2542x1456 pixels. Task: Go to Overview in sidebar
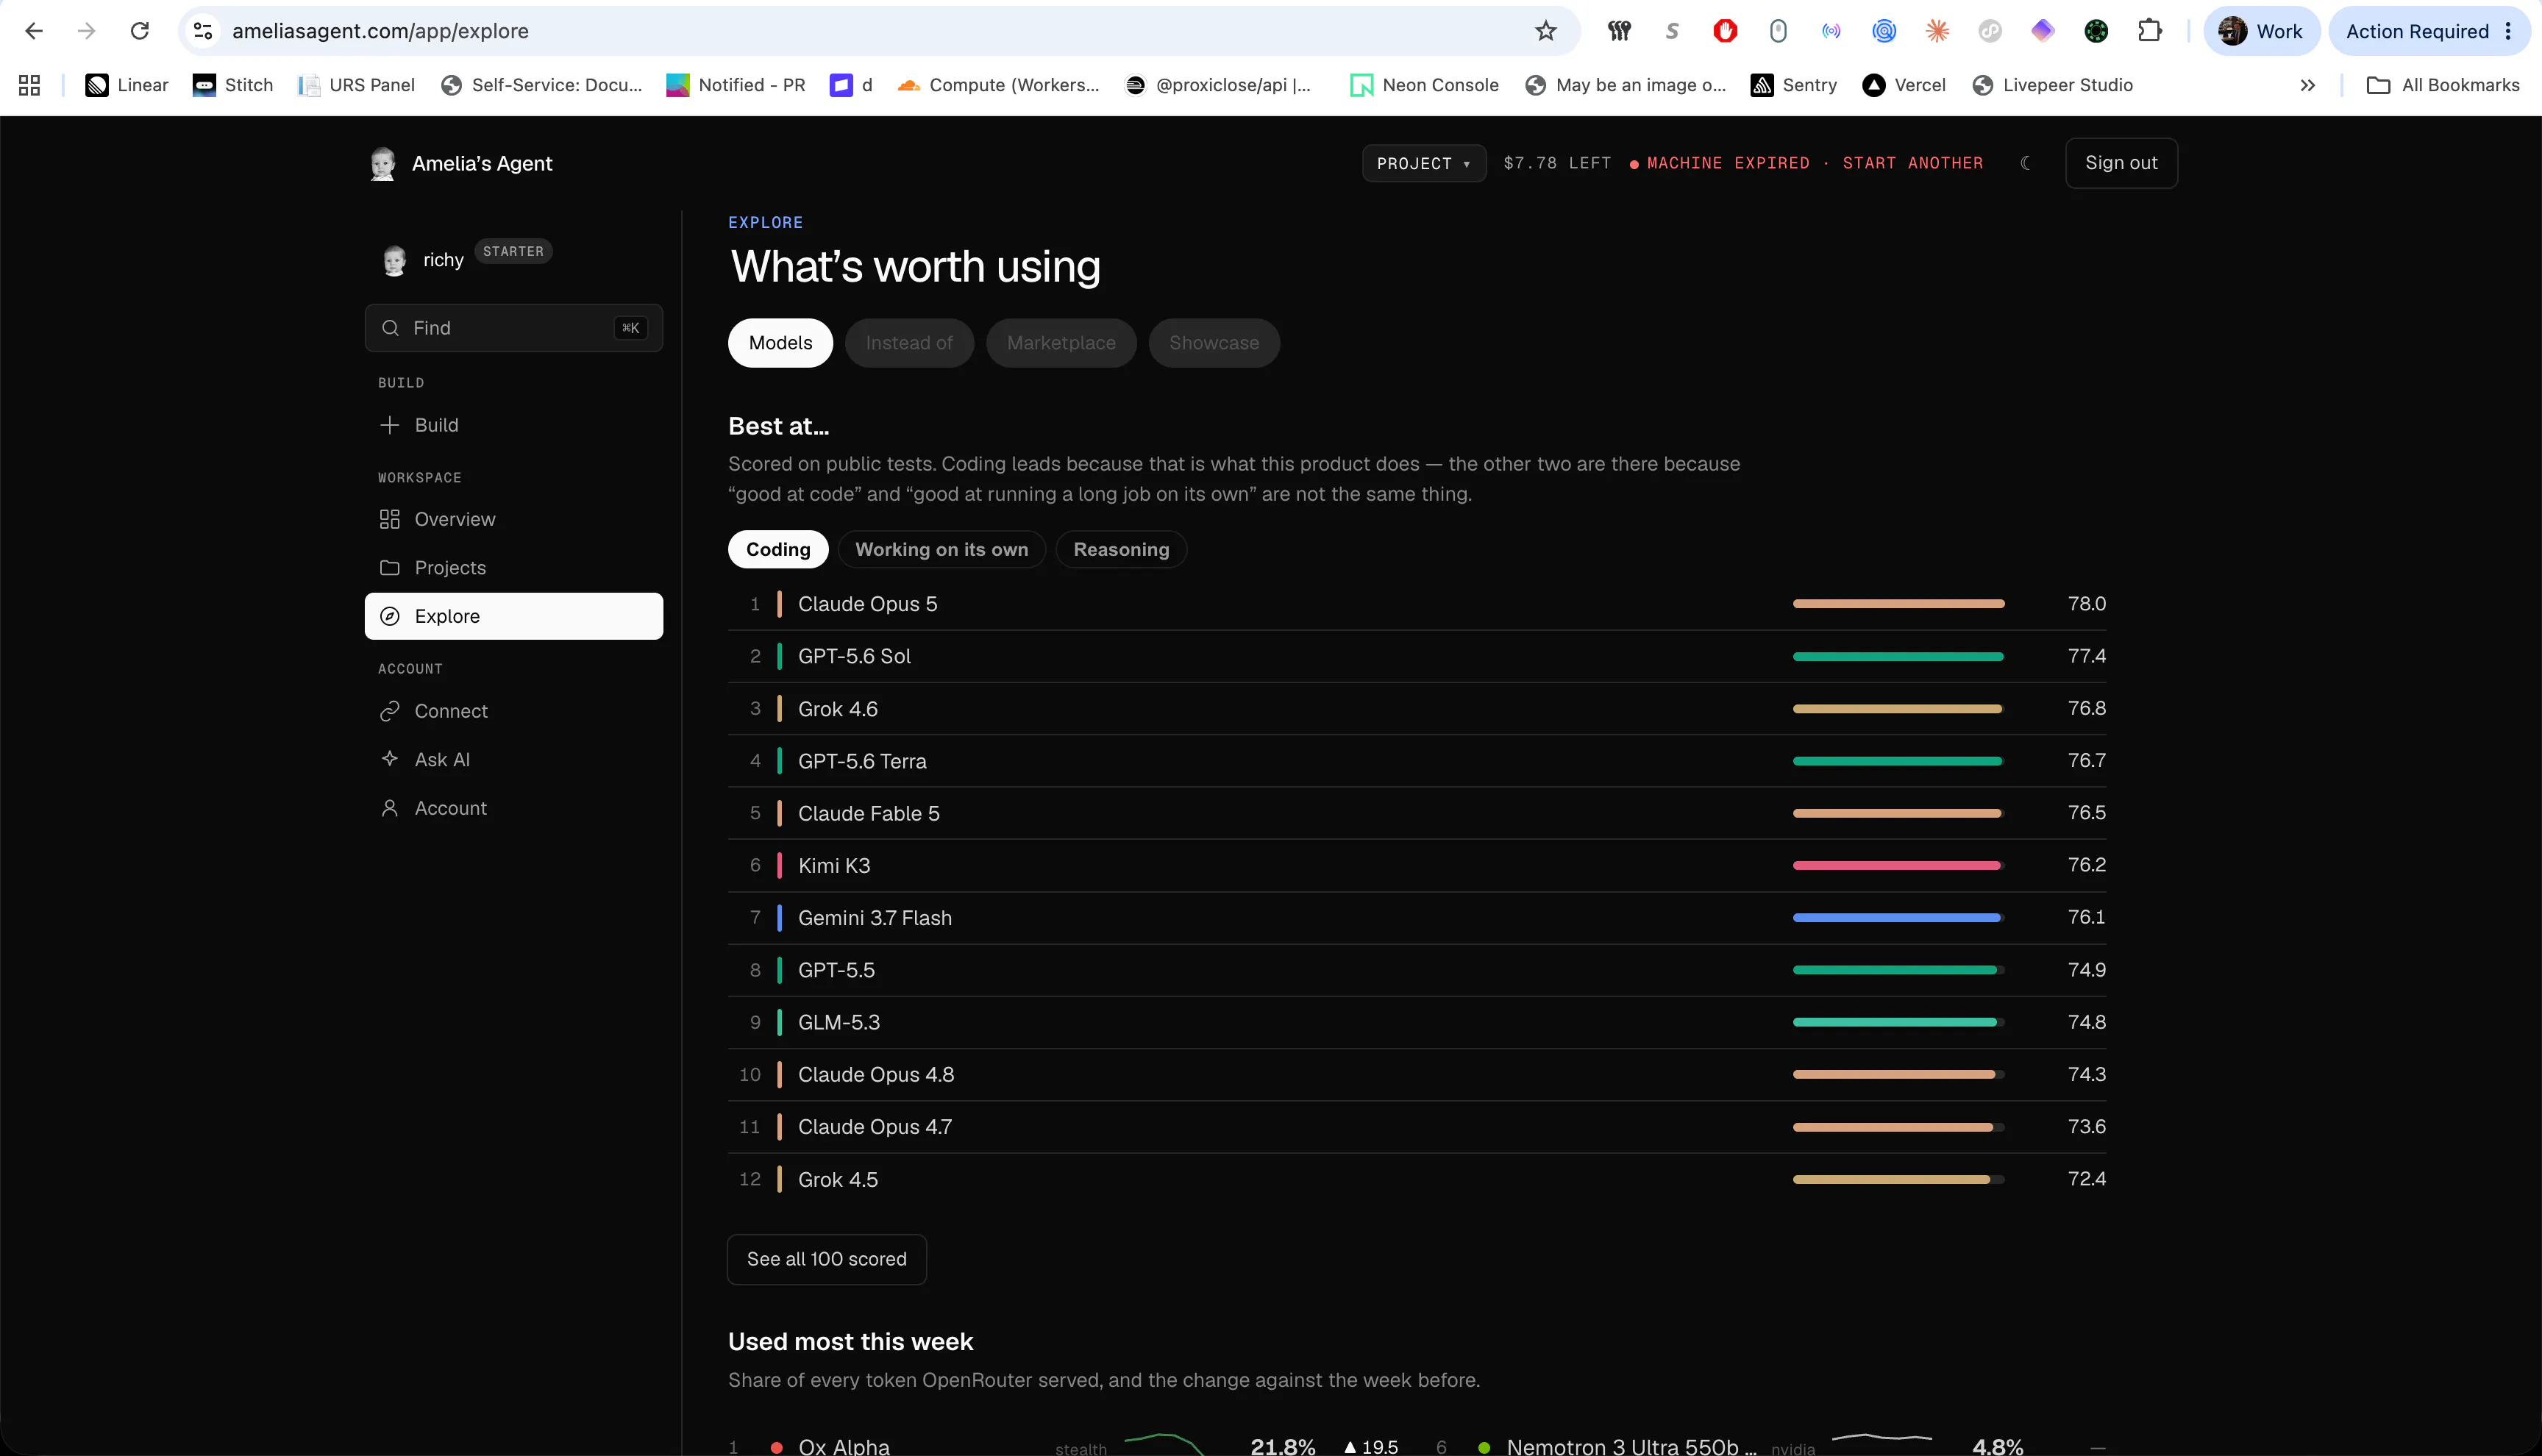coord(513,519)
